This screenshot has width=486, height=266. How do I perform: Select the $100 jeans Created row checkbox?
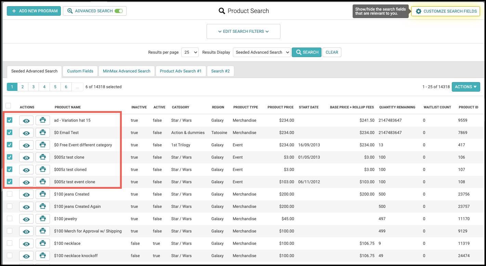click(10, 194)
